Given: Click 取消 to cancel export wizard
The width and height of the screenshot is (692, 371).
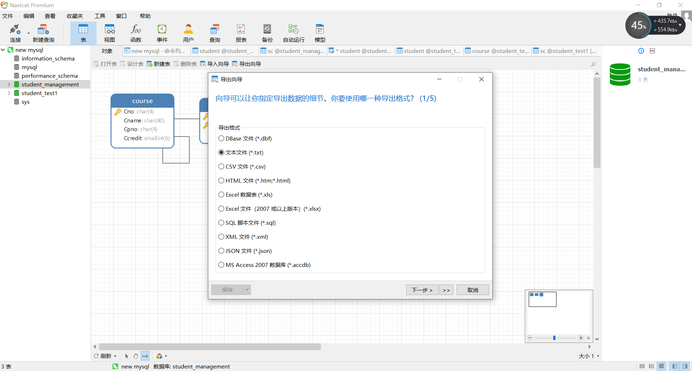Looking at the screenshot, I should click(x=473, y=290).
